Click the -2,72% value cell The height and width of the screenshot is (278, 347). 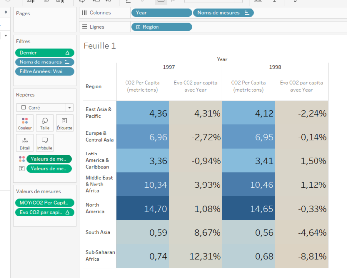coord(195,137)
